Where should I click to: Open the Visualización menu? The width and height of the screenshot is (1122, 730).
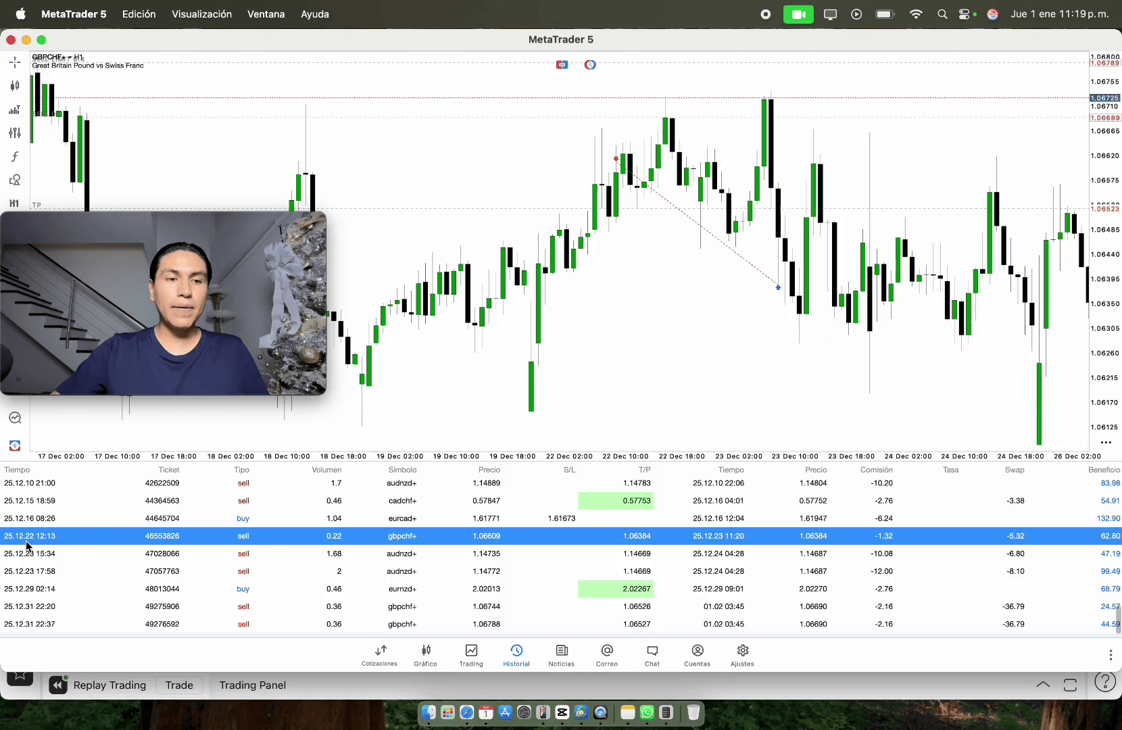click(201, 14)
